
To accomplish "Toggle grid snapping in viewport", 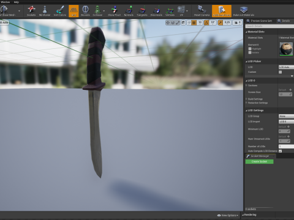I will 194,23.
